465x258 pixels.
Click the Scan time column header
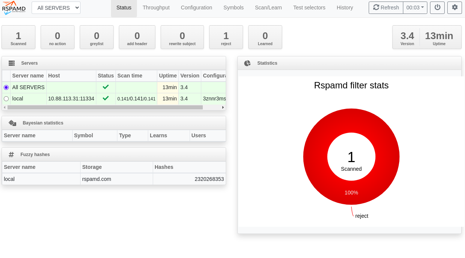130,76
